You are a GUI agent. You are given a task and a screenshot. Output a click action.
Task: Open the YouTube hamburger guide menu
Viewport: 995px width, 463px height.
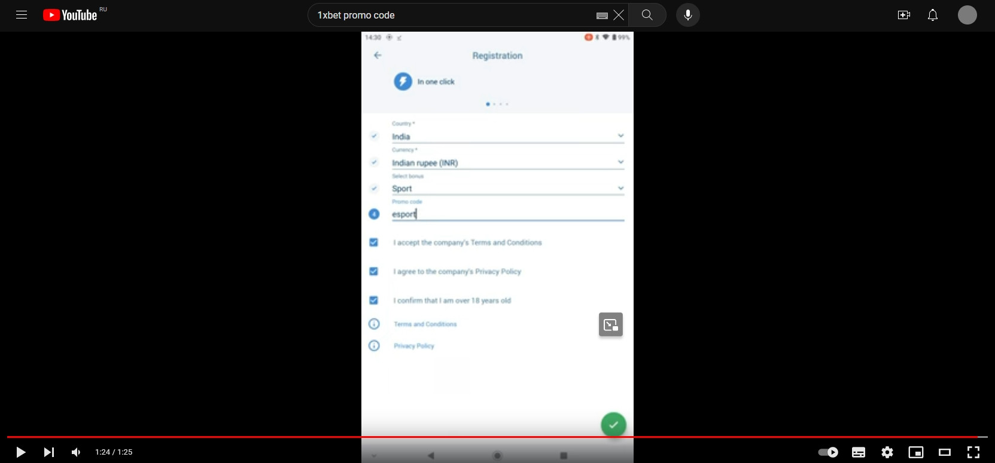(x=22, y=15)
